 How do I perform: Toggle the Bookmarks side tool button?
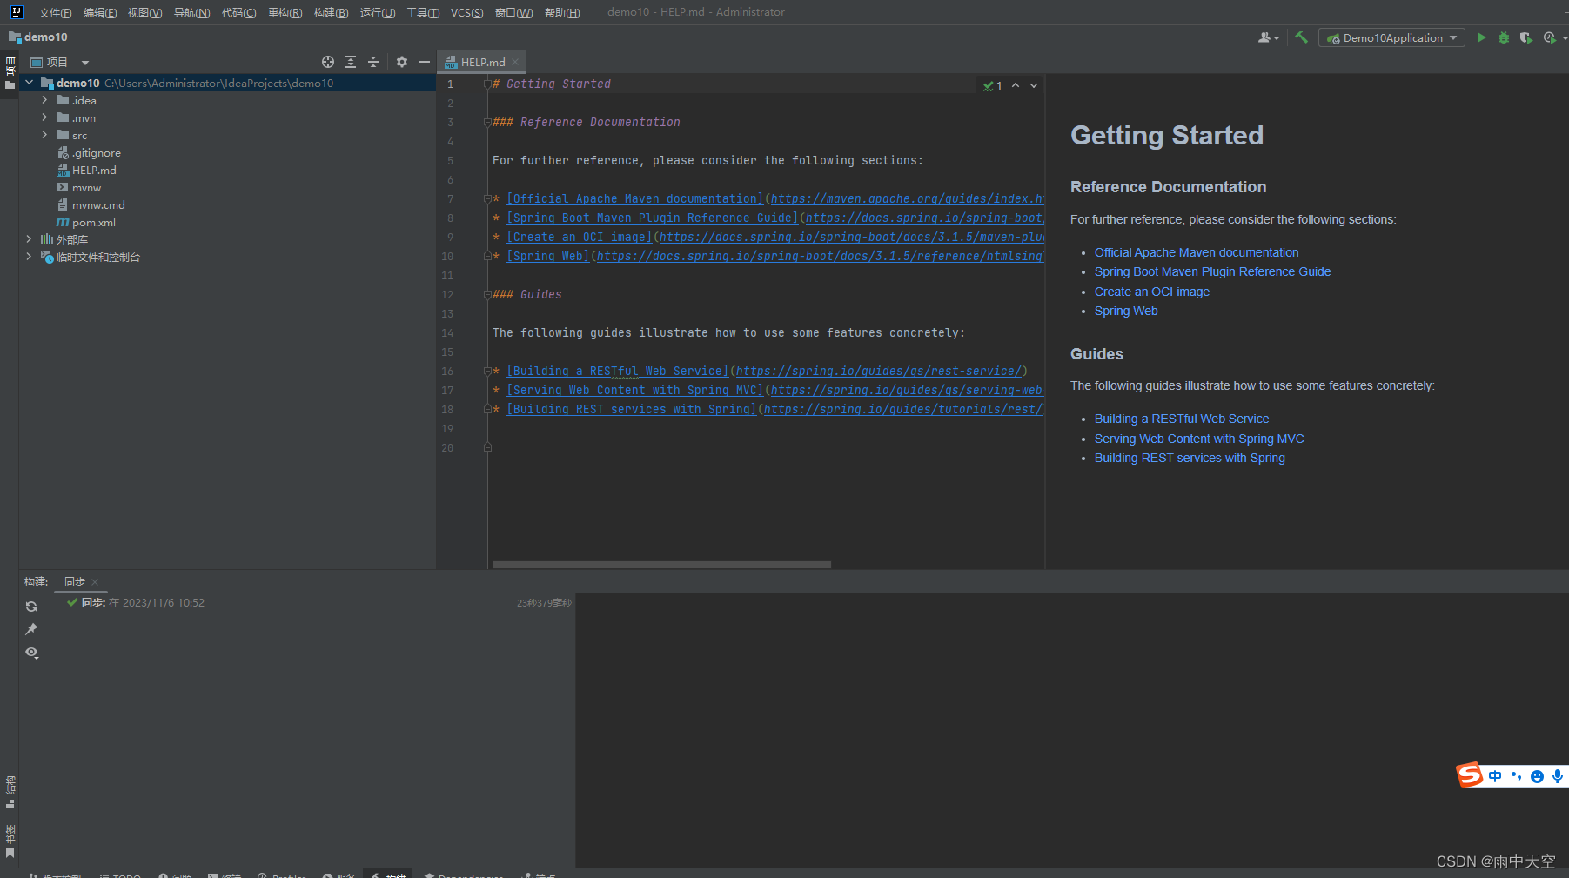point(10,841)
